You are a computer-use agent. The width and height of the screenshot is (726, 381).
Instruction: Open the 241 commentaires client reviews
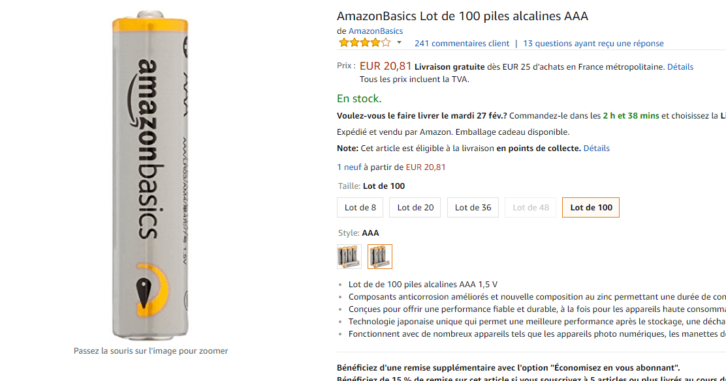tap(462, 43)
